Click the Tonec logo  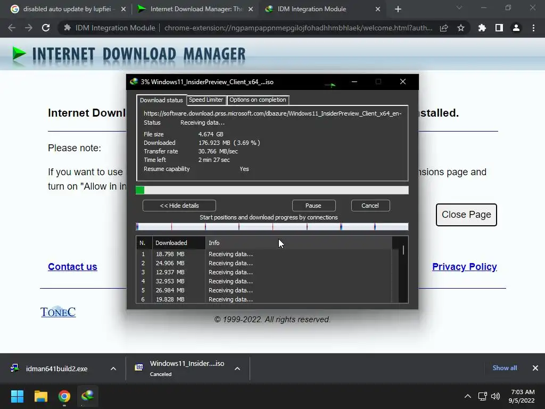click(x=58, y=312)
